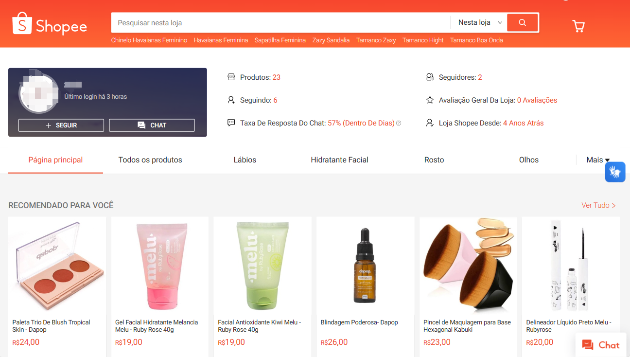
Task: Click Blindagem Poderosa- Dapop title
Action: [x=359, y=322]
